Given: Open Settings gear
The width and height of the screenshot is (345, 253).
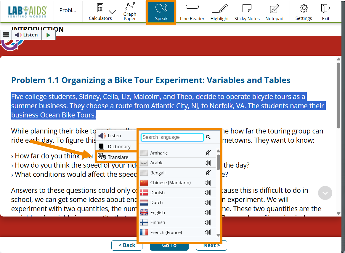Looking at the screenshot, I should point(304,12).
